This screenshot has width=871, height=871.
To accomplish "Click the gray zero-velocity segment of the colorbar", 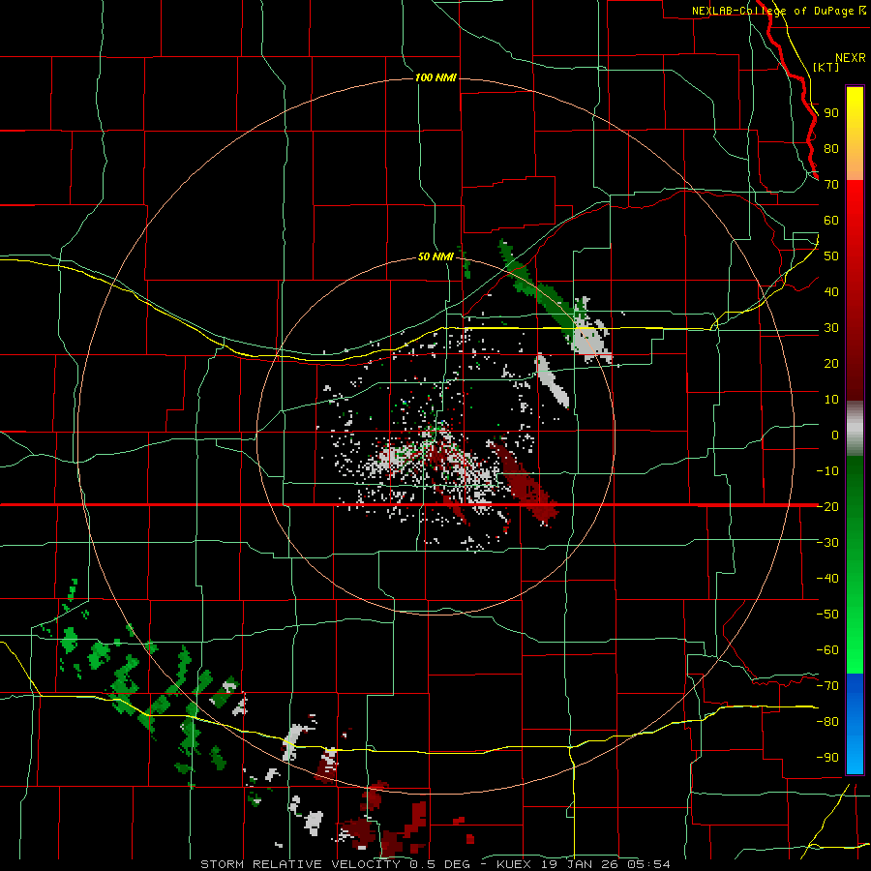I will tap(855, 429).
